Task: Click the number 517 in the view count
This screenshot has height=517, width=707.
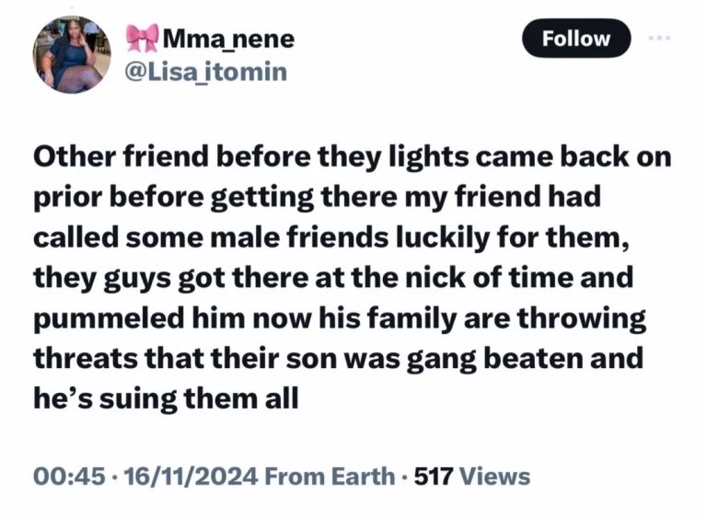Action: point(433,476)
